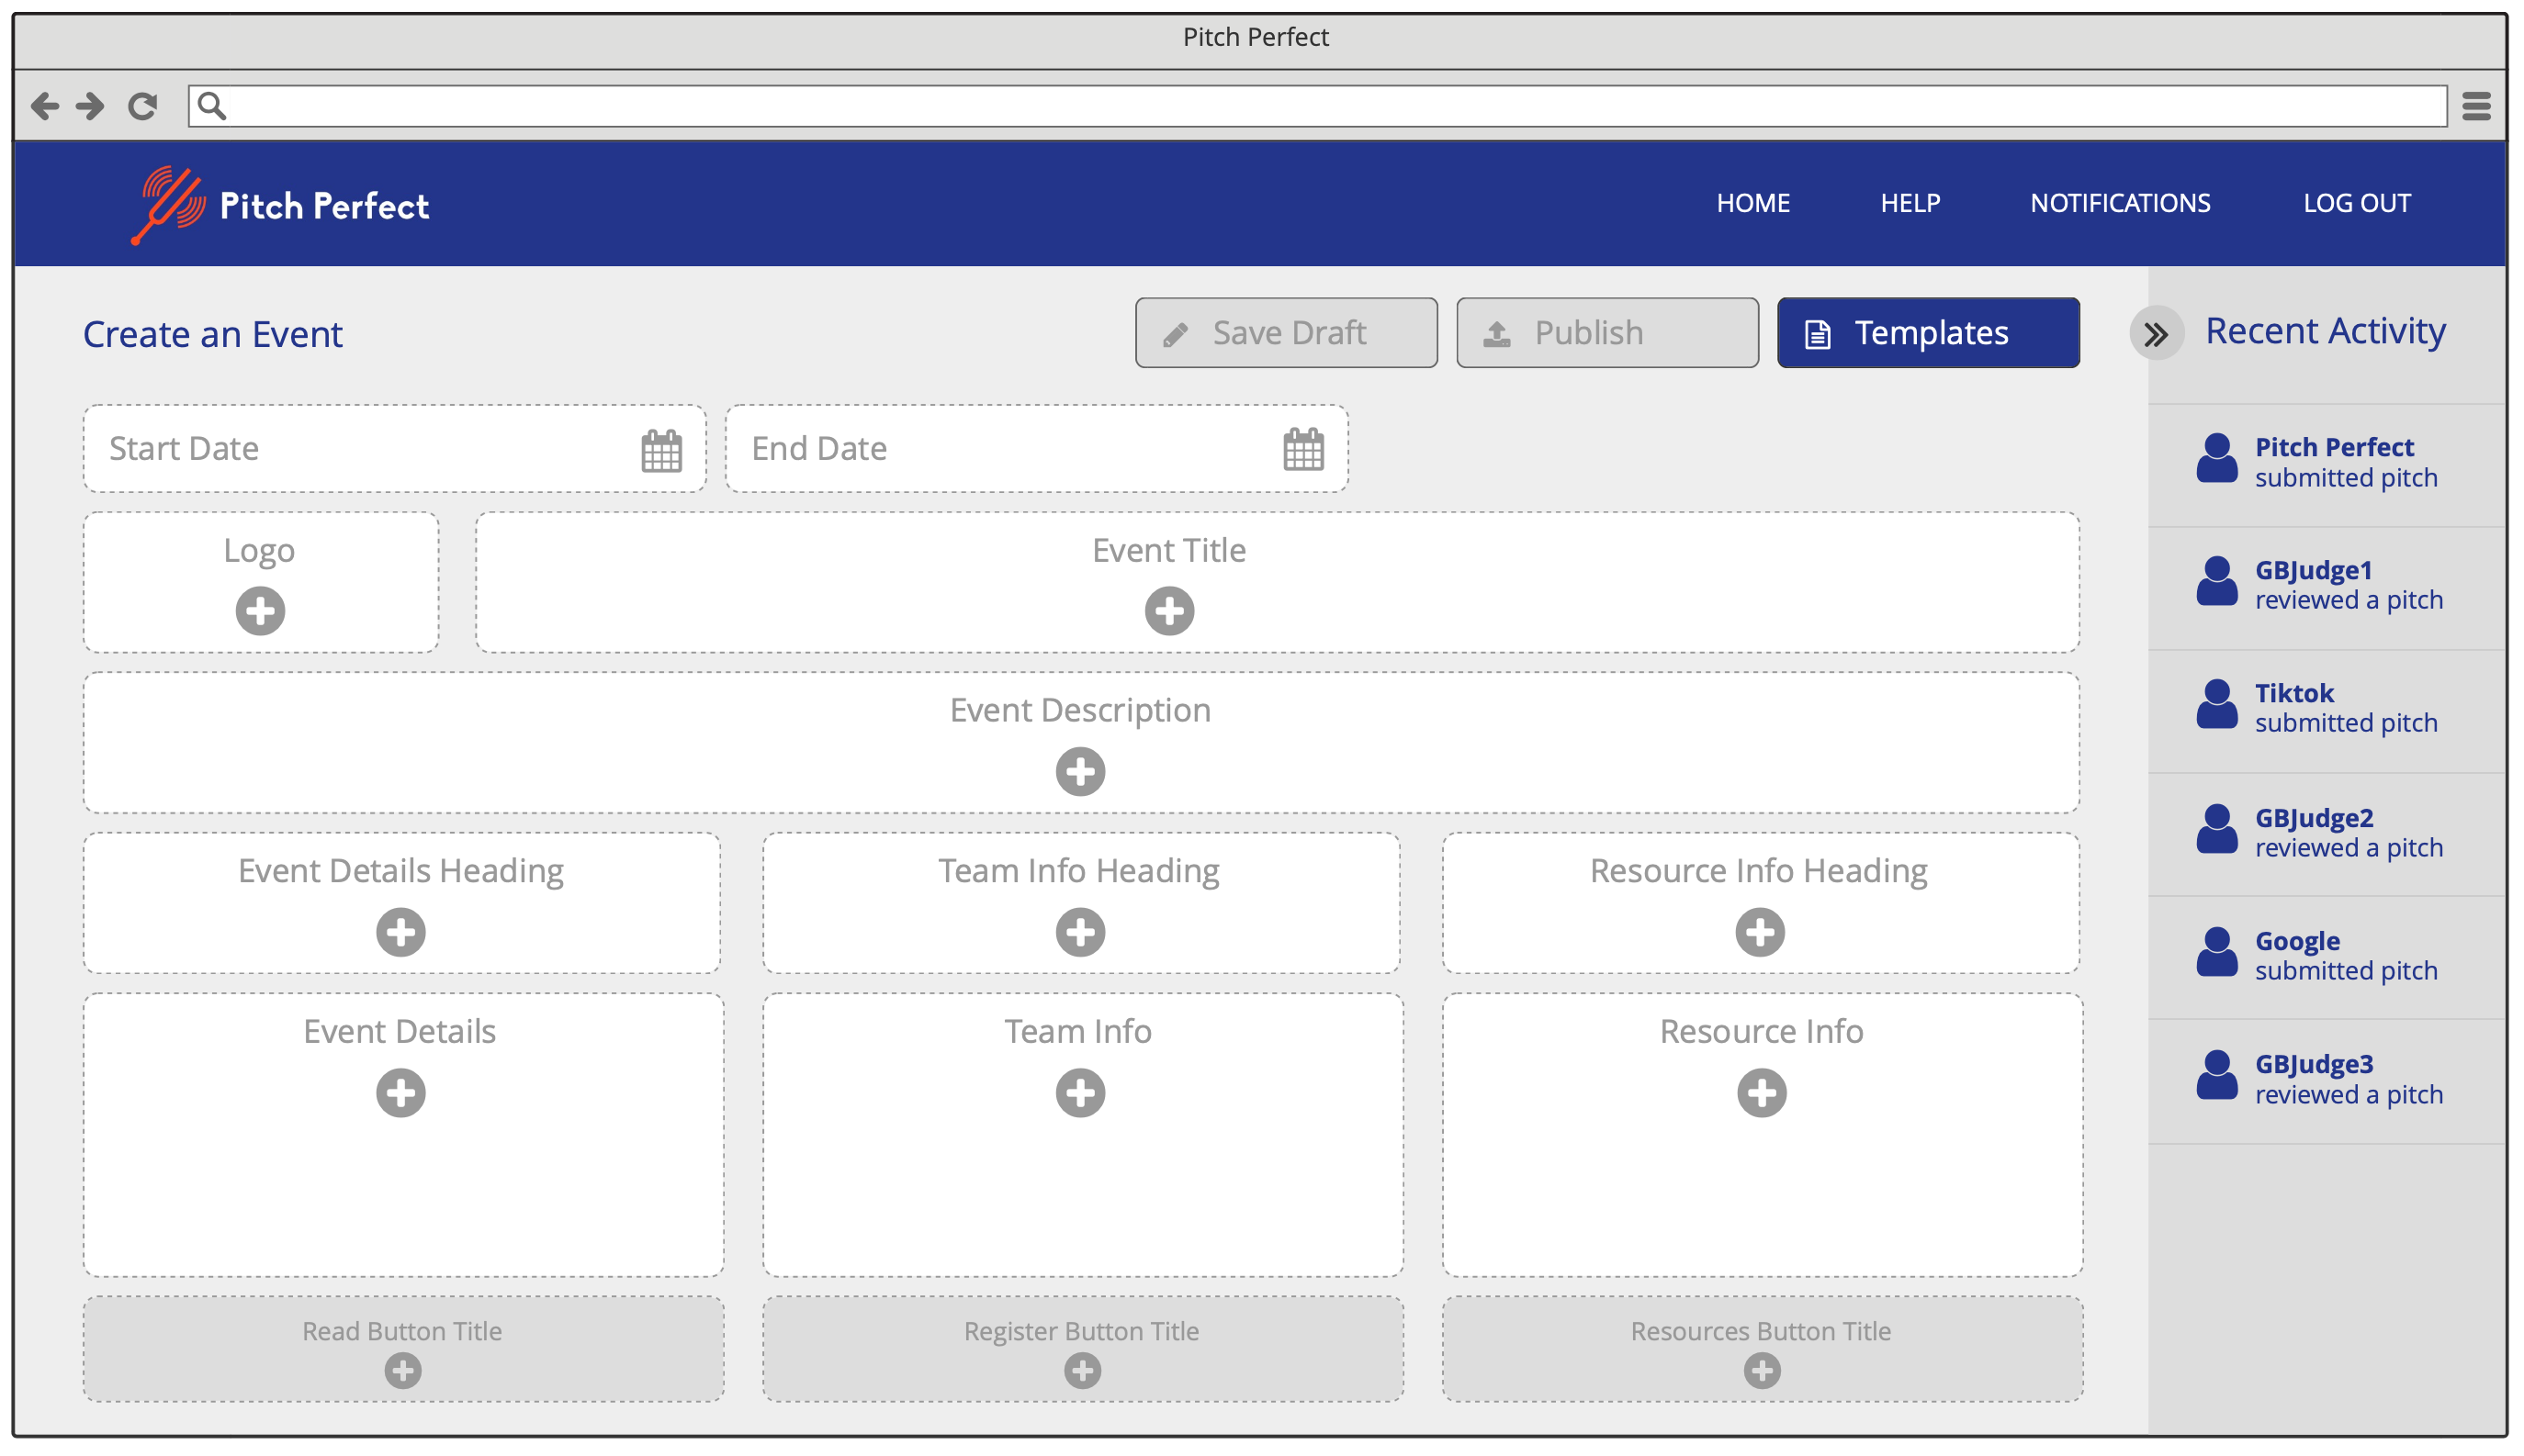Add Event Description via plus icon
The image size is (2524, 1456).
[x=1079, y=771]
